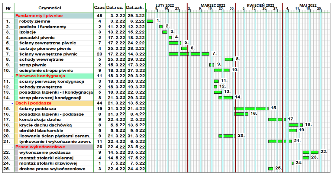
Task: Click the MARZEC 2022 month header
Action: [x=213, y=5]
